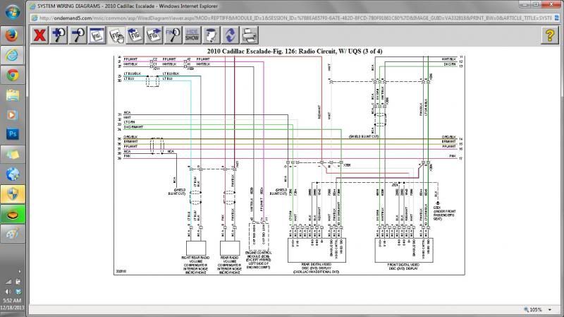Click the paint bucket toolbar icon
564x317 pixels.
click(x=211, y=35)
